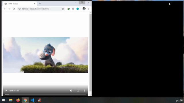Image resolution: width=184 pixels, height=103 pixels.
Task: Select the HTML Videos tab
Action: click(x=19, y=4)
